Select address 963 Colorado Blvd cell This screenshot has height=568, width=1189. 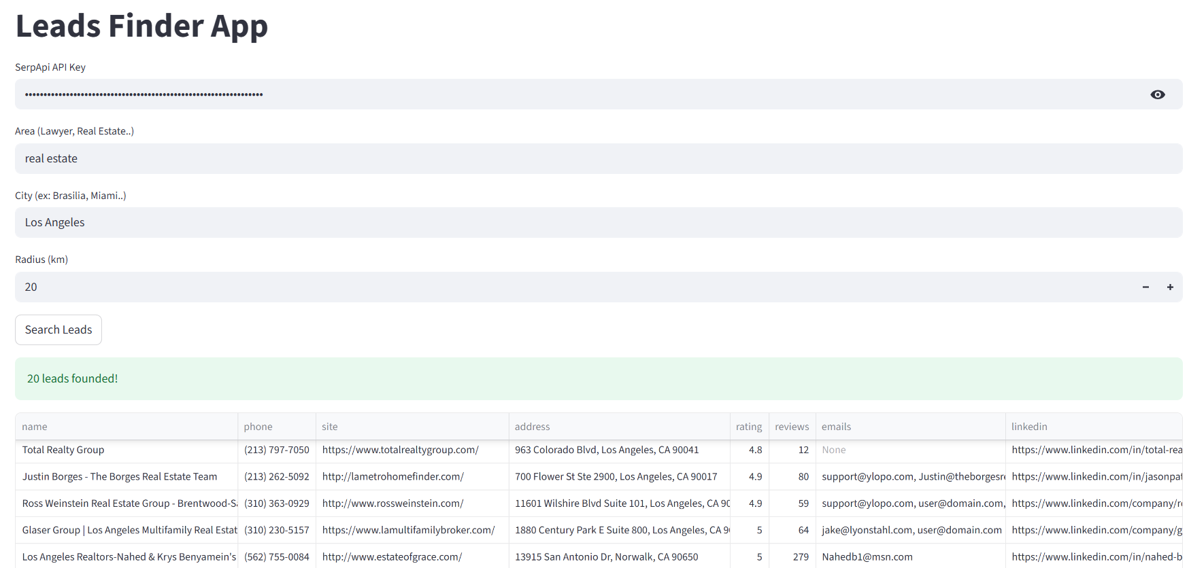tap(619, 450)
